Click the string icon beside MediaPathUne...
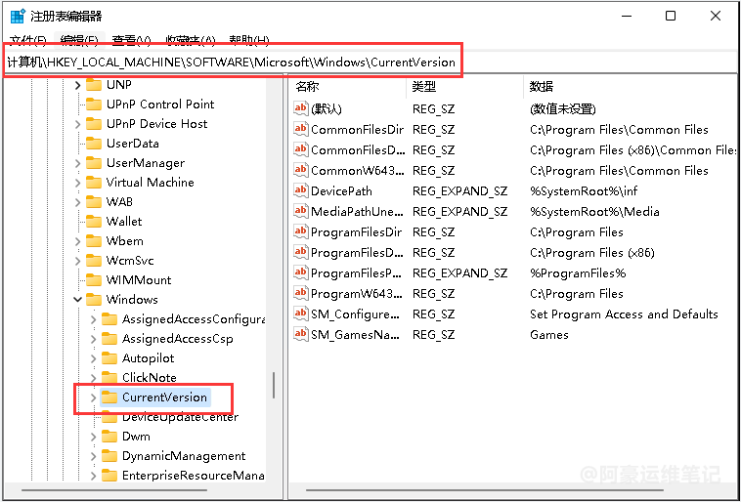The width and height of the screenshot is (741, 502). [x=301, y=211]
